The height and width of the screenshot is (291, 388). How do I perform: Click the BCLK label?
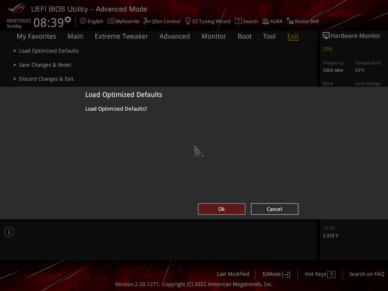point(328,84)
